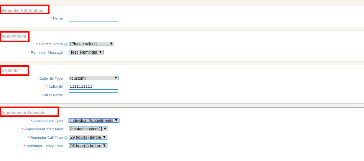Click the help icon beside Contact Group
This screenshot has height=161, width=364.
point(66,44)
